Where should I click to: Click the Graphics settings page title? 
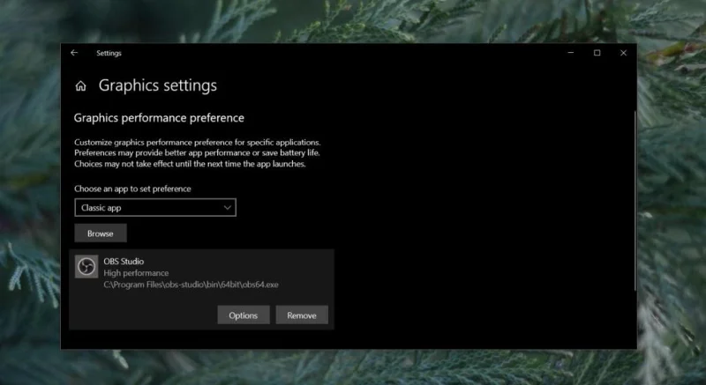coord(158,85)
